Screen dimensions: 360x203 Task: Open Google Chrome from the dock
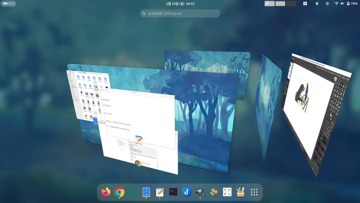119,192
